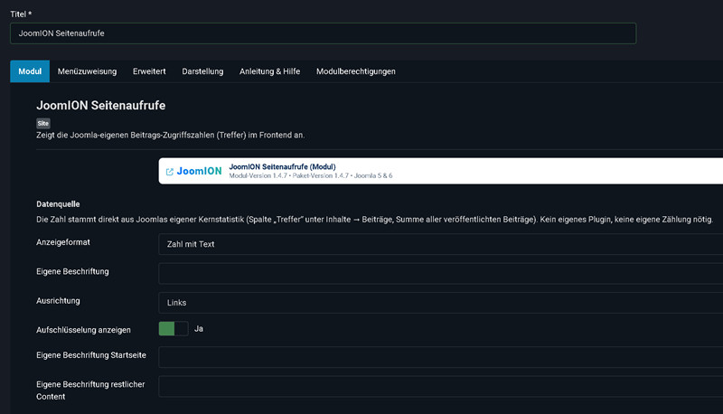
Task: Click the Ausrichtung label
Action: [x=58, y=301]
